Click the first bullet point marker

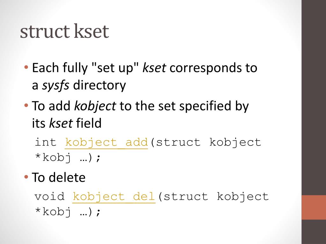click(26, 67)
